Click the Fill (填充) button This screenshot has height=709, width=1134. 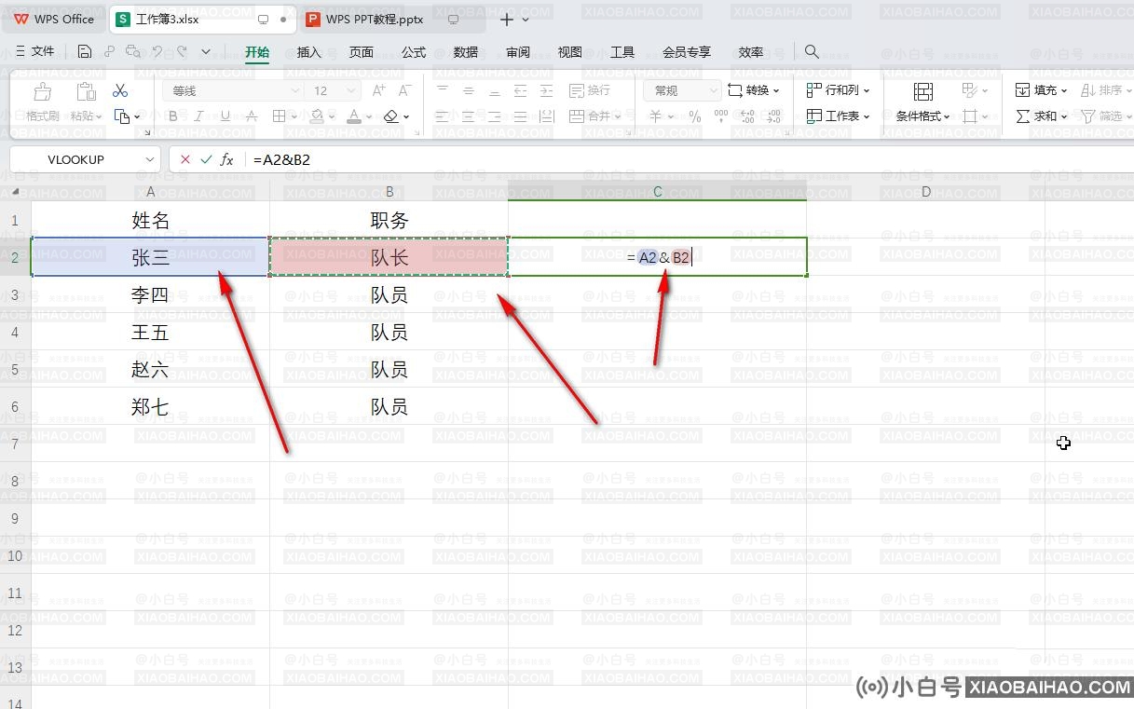point(1041,90)
